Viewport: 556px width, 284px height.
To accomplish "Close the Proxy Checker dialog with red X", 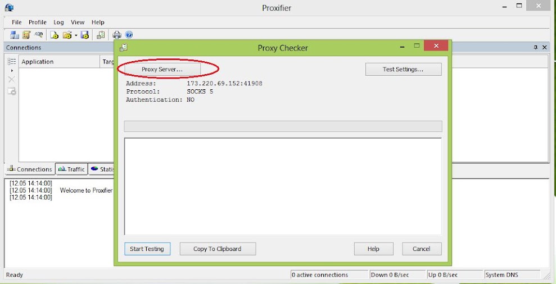I will coord(436,45).
